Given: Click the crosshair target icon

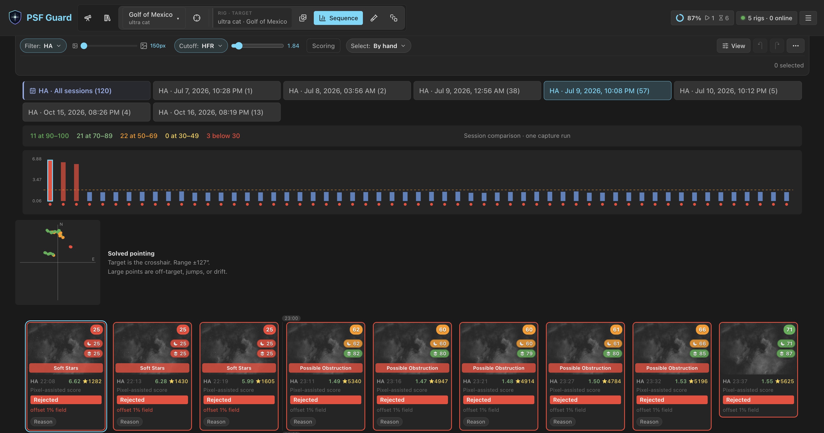Looking at the screenshot, I should click(197, 18).
